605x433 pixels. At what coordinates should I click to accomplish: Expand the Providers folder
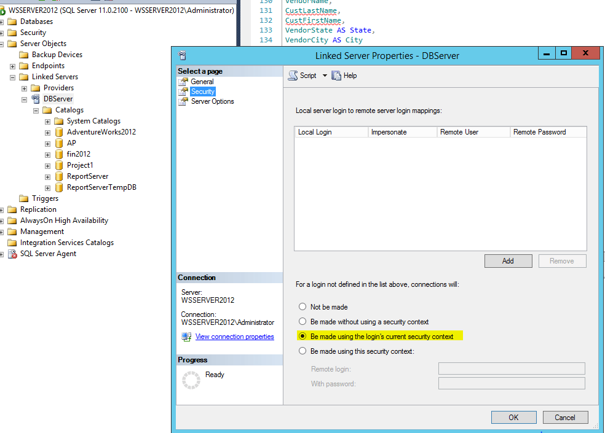tap(24, 87)
